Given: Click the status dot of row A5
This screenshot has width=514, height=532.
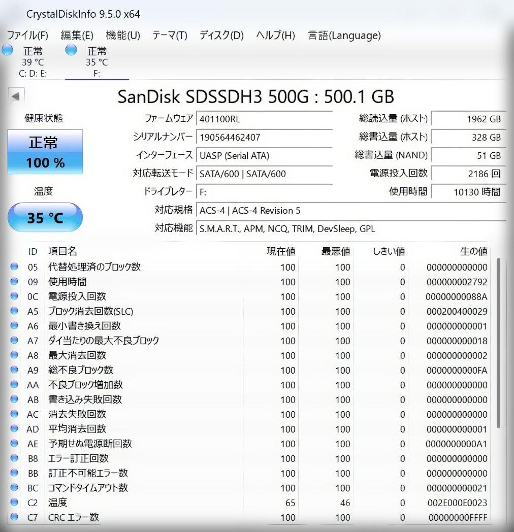Looking at the screenshot, I should (x=14, y=311).
